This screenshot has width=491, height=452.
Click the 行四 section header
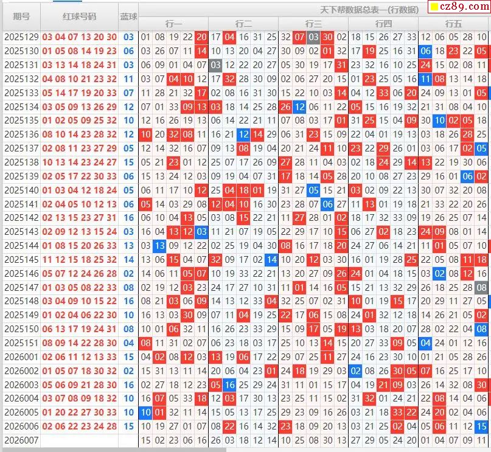tap(383, 24)
